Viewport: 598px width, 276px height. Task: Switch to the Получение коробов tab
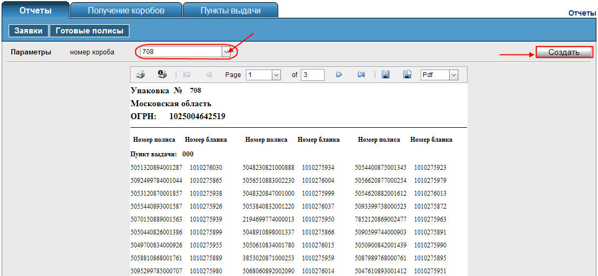coord(126,10)
